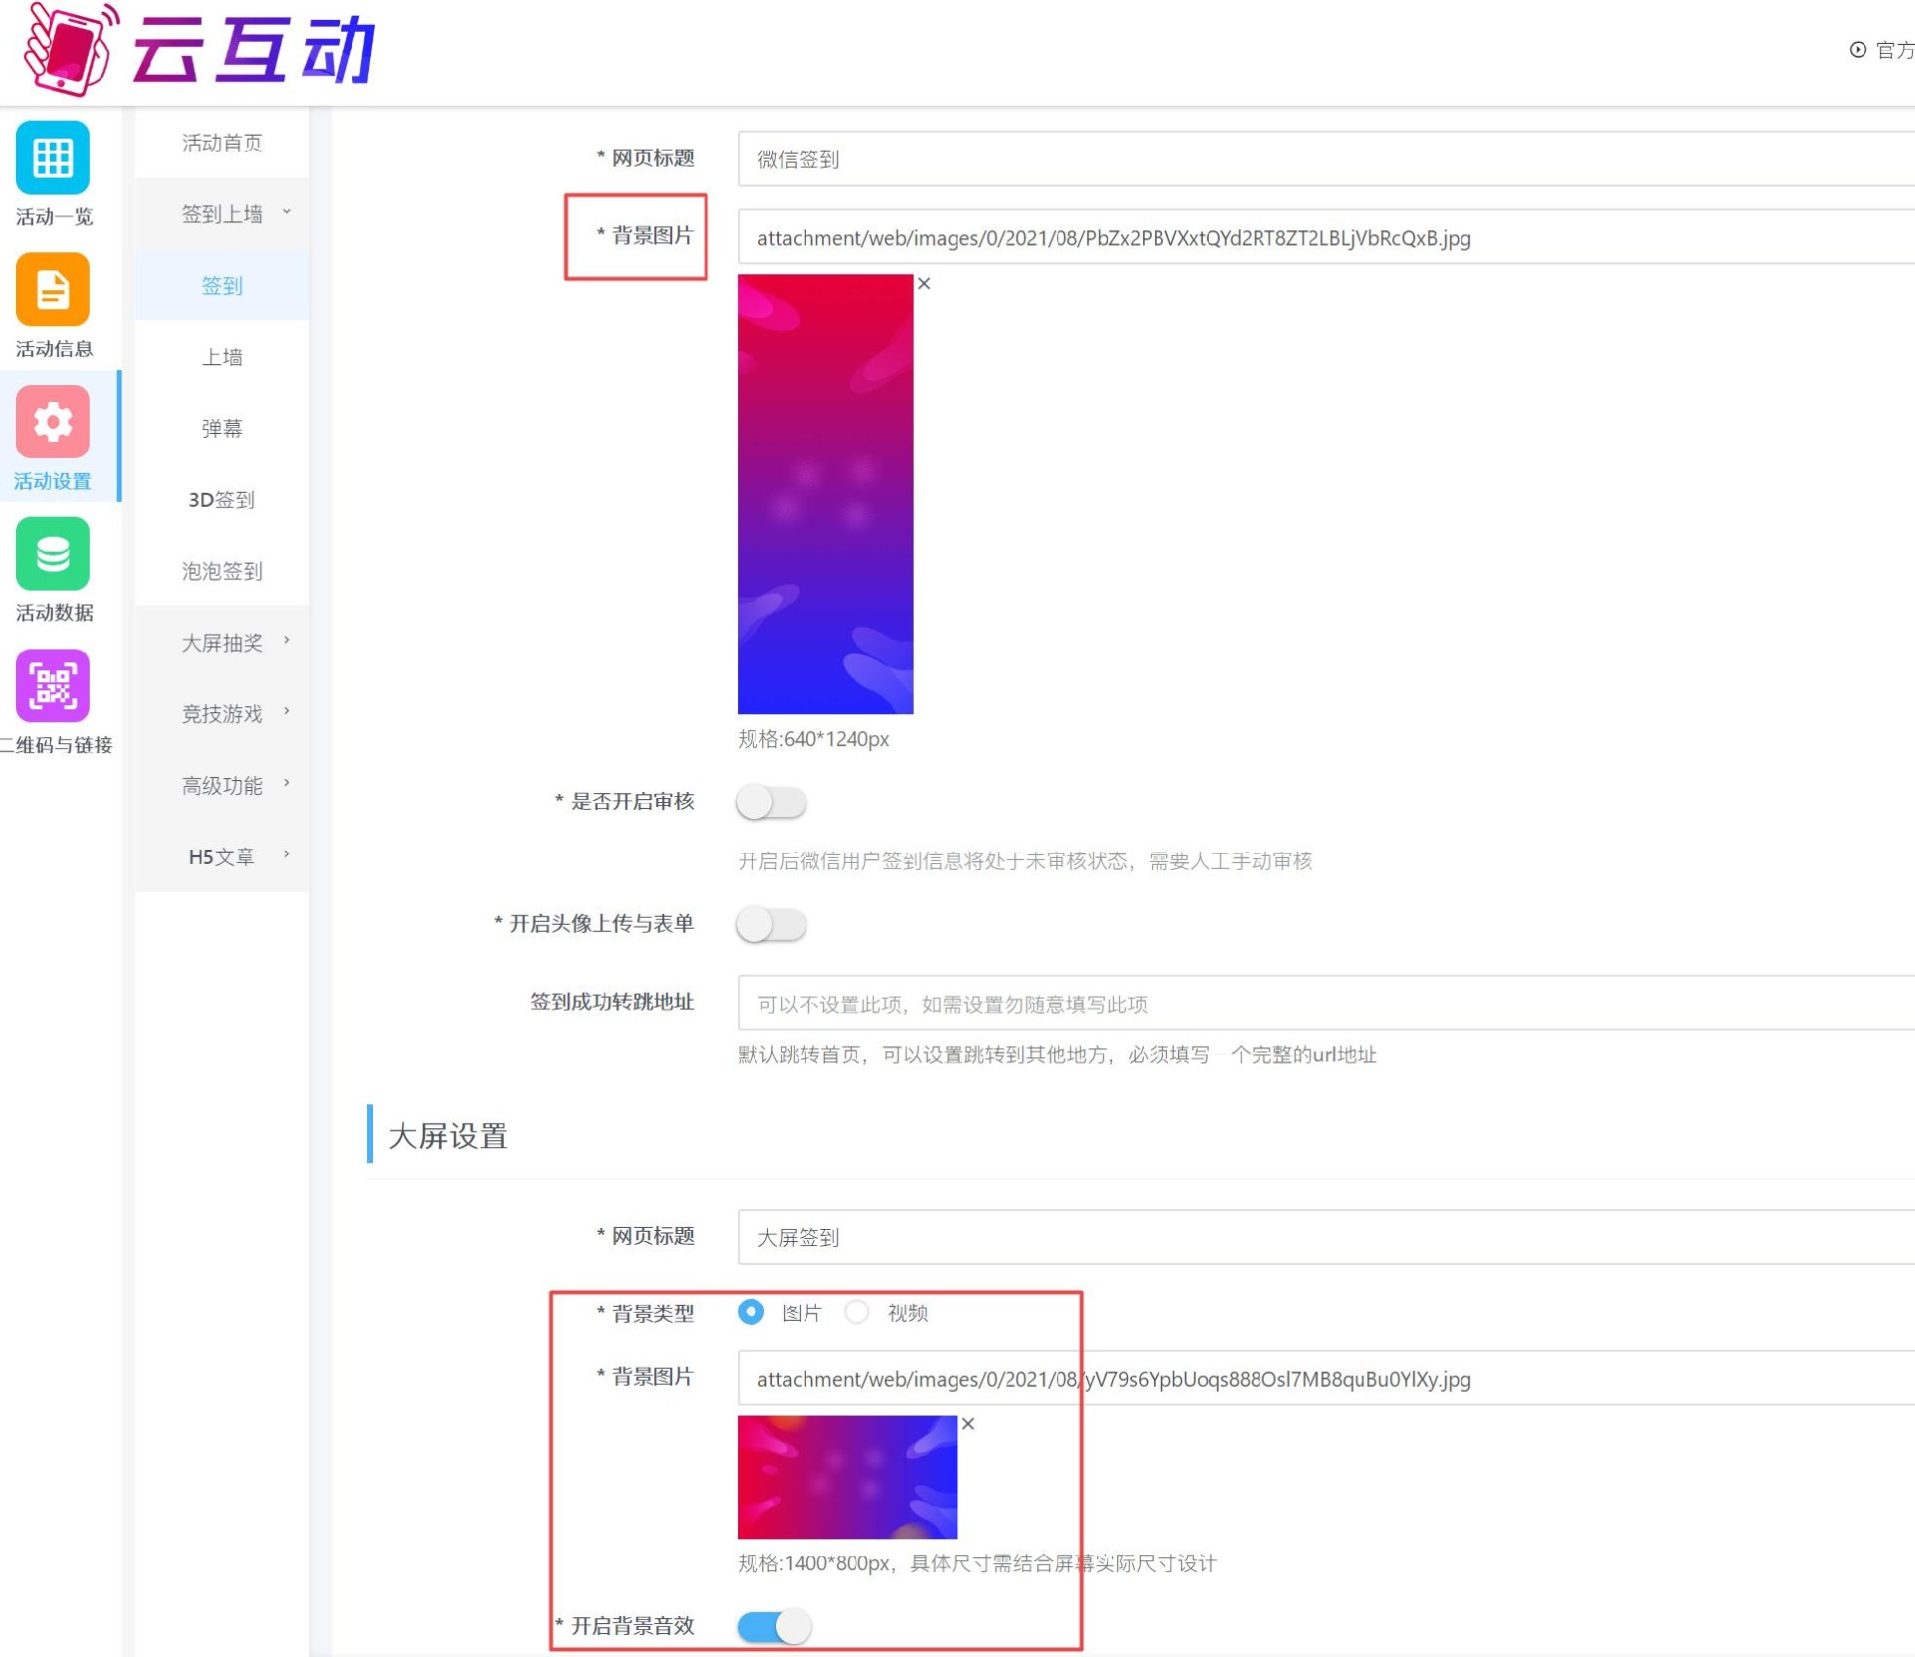Remove the big-screen background image with X
Viewport: 1915px width, 1657px height.
967,1424
